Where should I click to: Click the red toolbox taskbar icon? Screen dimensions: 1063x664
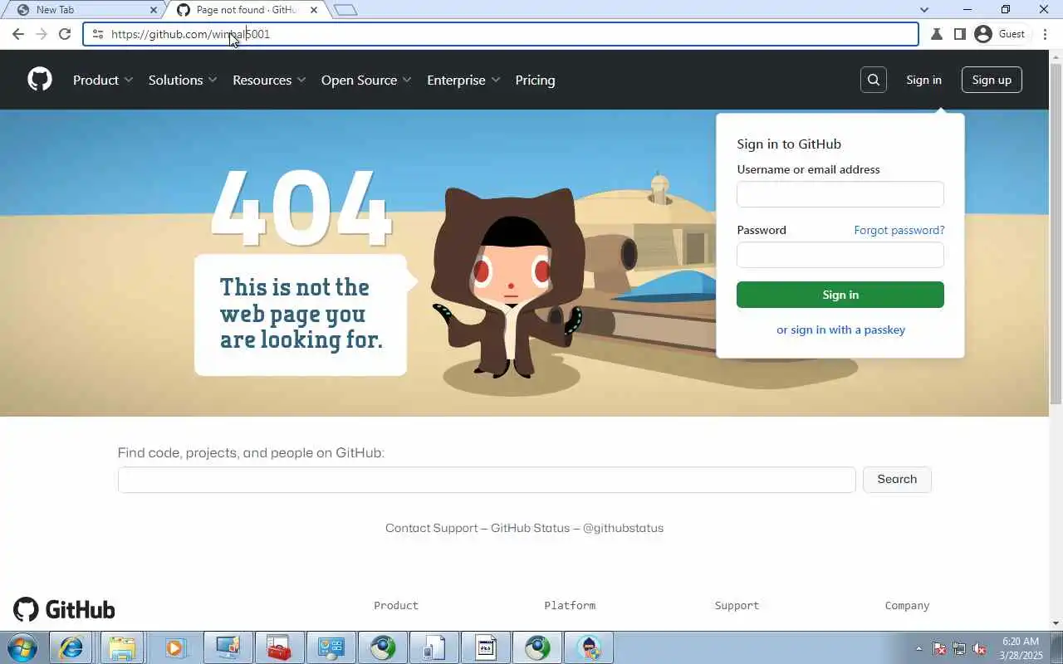click(x=279, y=647)
